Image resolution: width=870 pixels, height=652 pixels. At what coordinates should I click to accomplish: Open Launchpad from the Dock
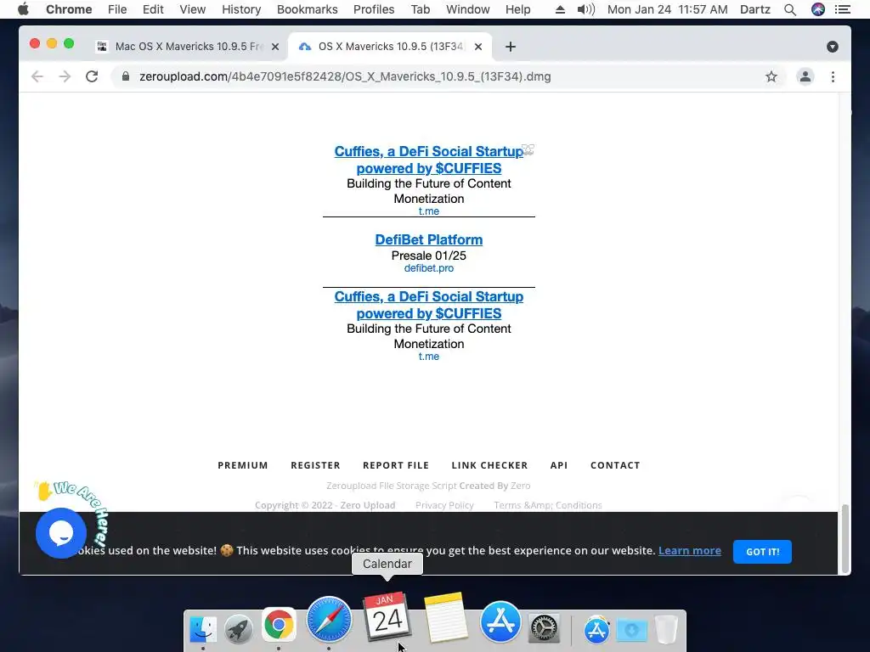pos(239,629)
